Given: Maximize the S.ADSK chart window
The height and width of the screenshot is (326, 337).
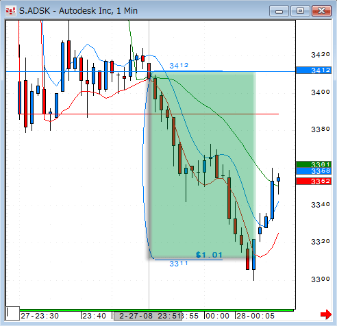Looking at the screenshot, I should 300,11.
